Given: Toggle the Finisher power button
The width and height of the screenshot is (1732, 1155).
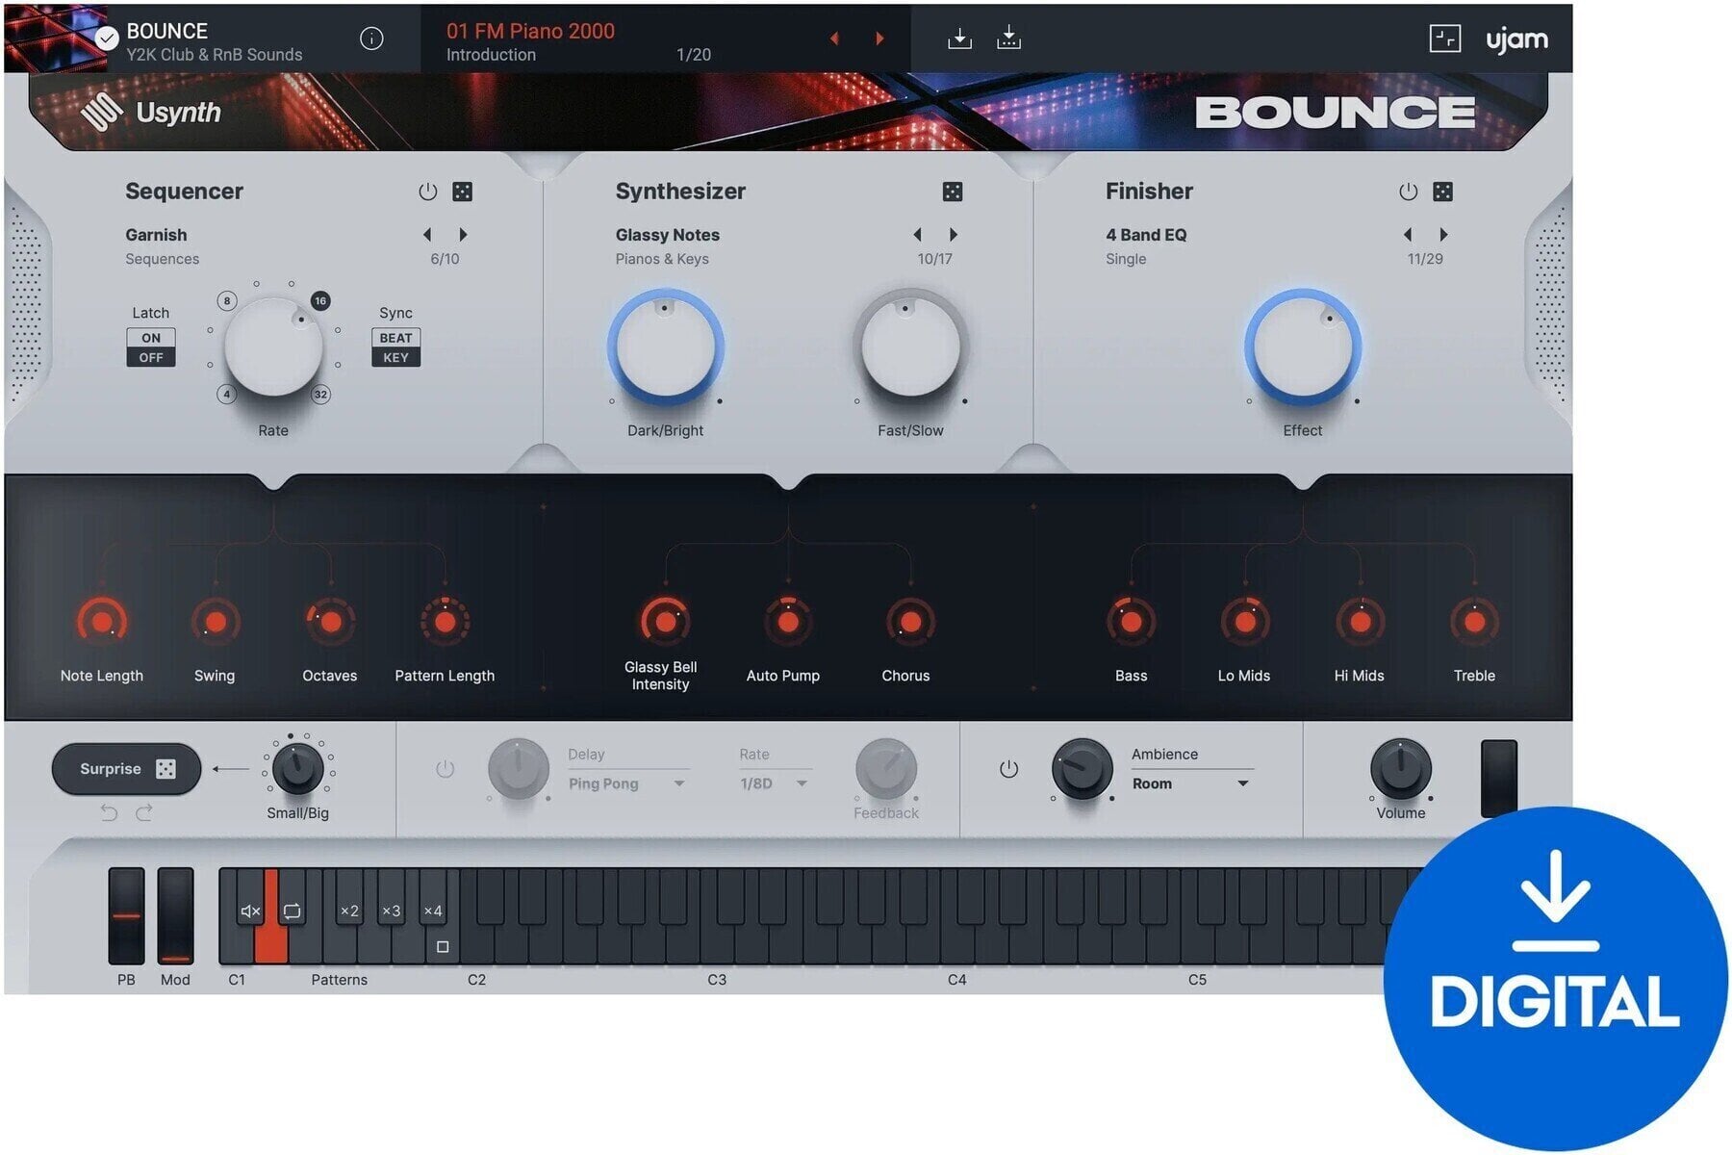Looking at the screenshot, I should pyautogui.click(x=1408, y=192).
